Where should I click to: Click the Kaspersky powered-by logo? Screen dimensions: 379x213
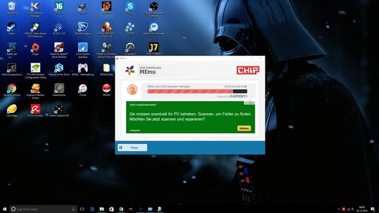238,96
